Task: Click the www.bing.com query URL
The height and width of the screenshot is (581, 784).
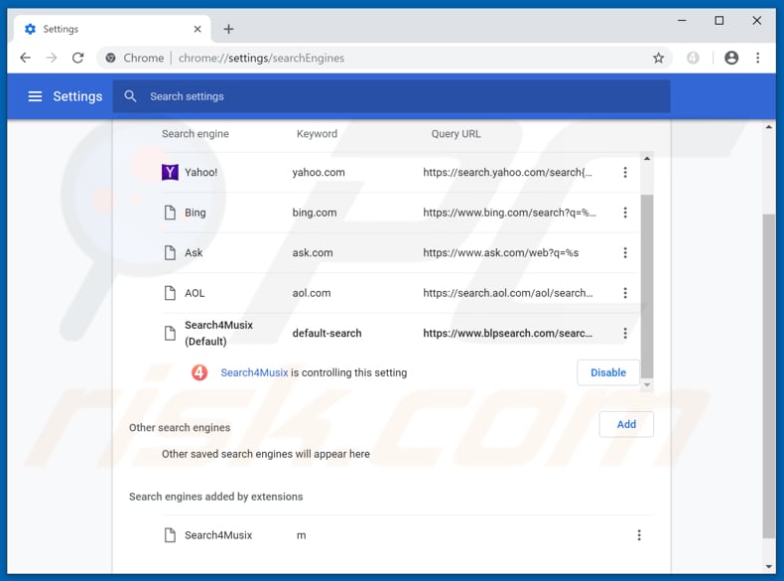Action: (509, 213)
